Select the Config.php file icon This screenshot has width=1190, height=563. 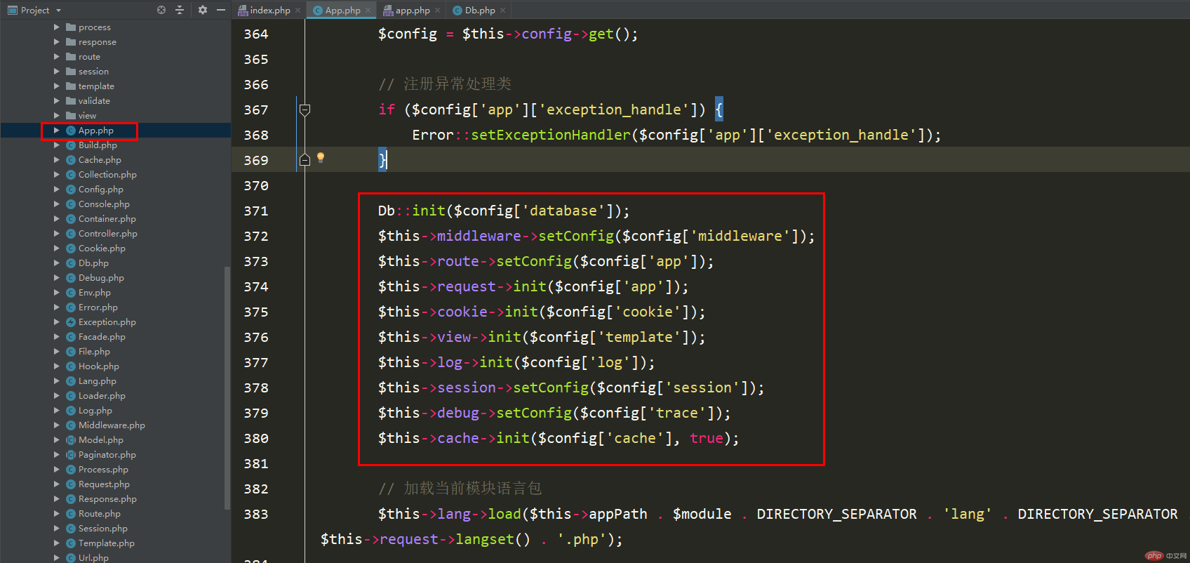coord(71,190)
